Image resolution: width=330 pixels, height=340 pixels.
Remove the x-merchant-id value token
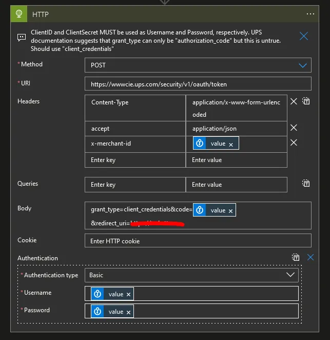coord(231,145)
